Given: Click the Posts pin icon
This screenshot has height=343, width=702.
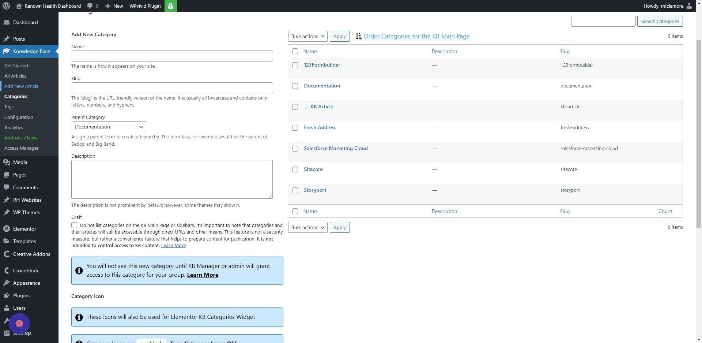Looking at the screenshot, I should coord(7,39).
